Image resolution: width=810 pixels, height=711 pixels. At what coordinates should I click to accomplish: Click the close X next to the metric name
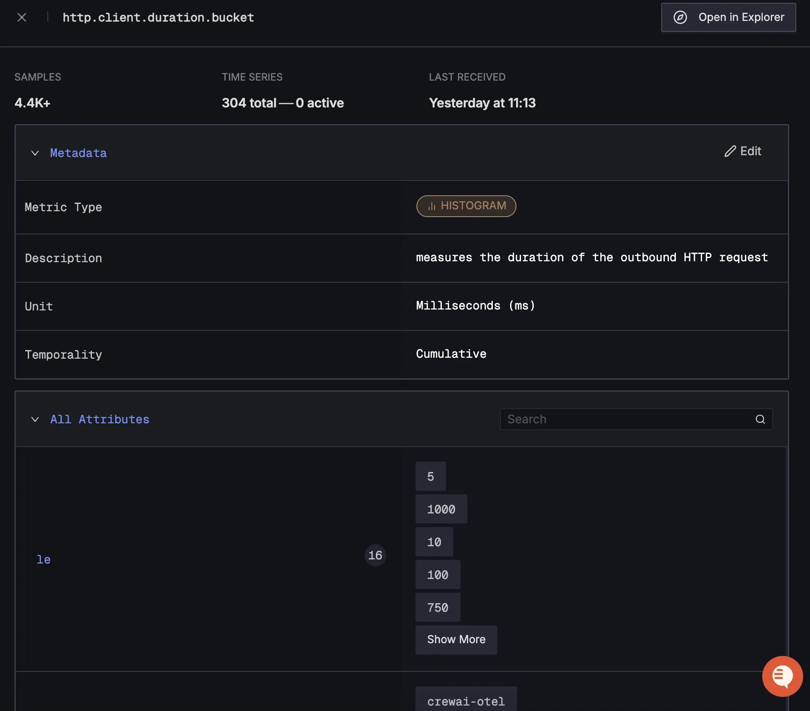pos(22,17)
